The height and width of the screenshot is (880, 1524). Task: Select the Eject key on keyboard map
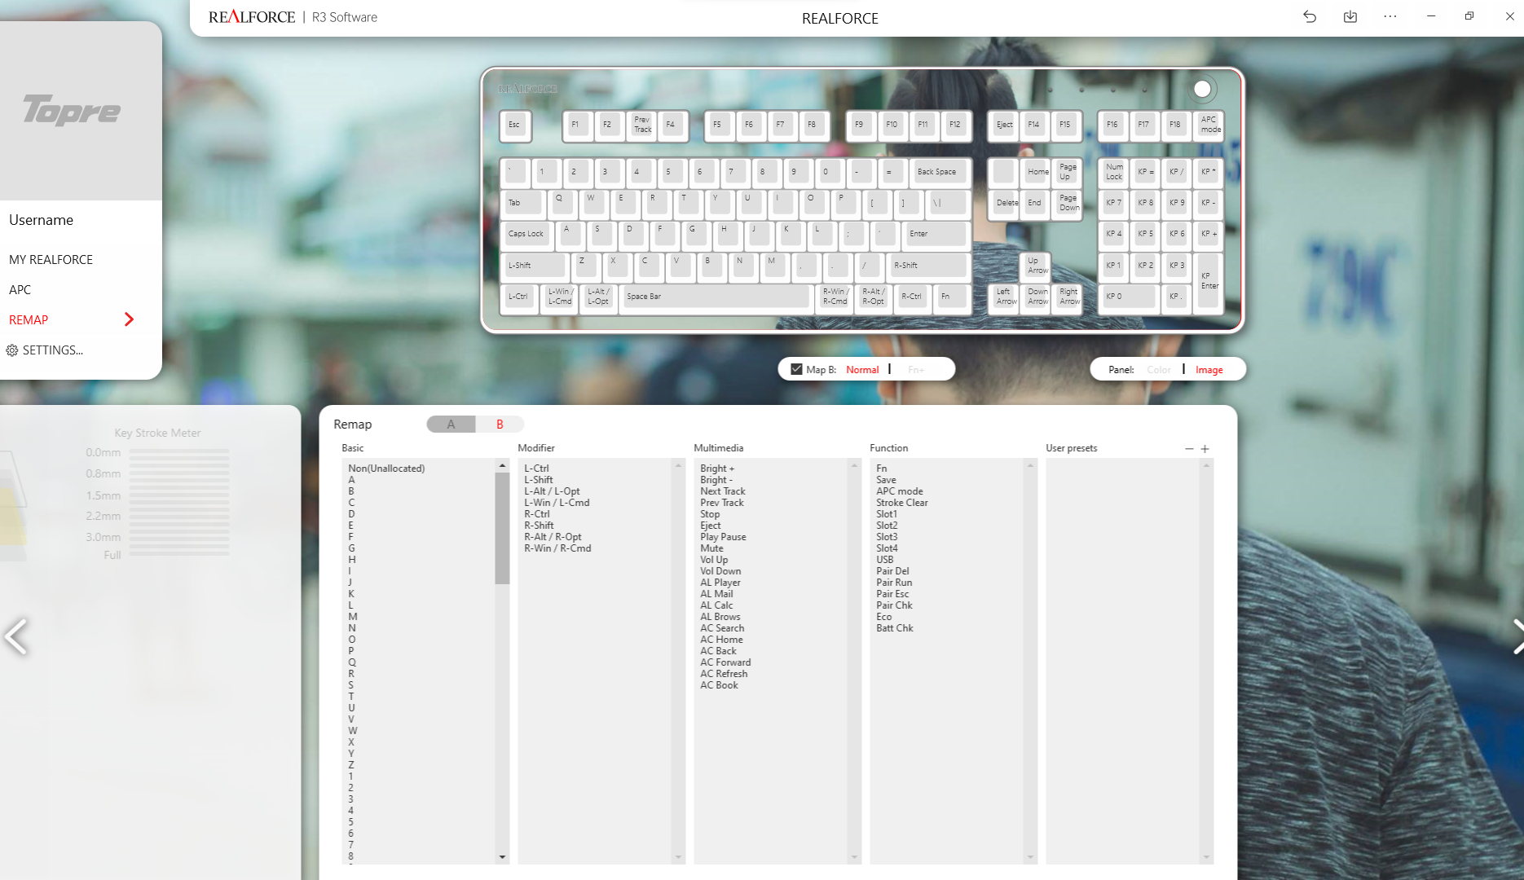tap(1004, 125)
